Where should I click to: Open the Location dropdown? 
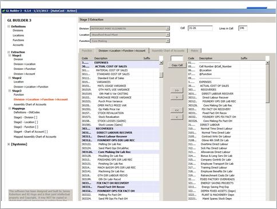point(168,35)
